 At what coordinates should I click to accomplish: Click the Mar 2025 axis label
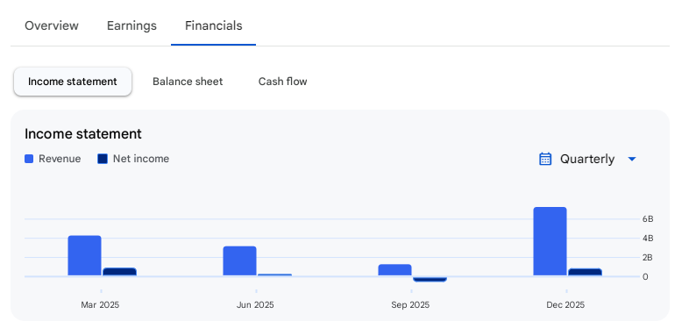(x=100, y=304)
